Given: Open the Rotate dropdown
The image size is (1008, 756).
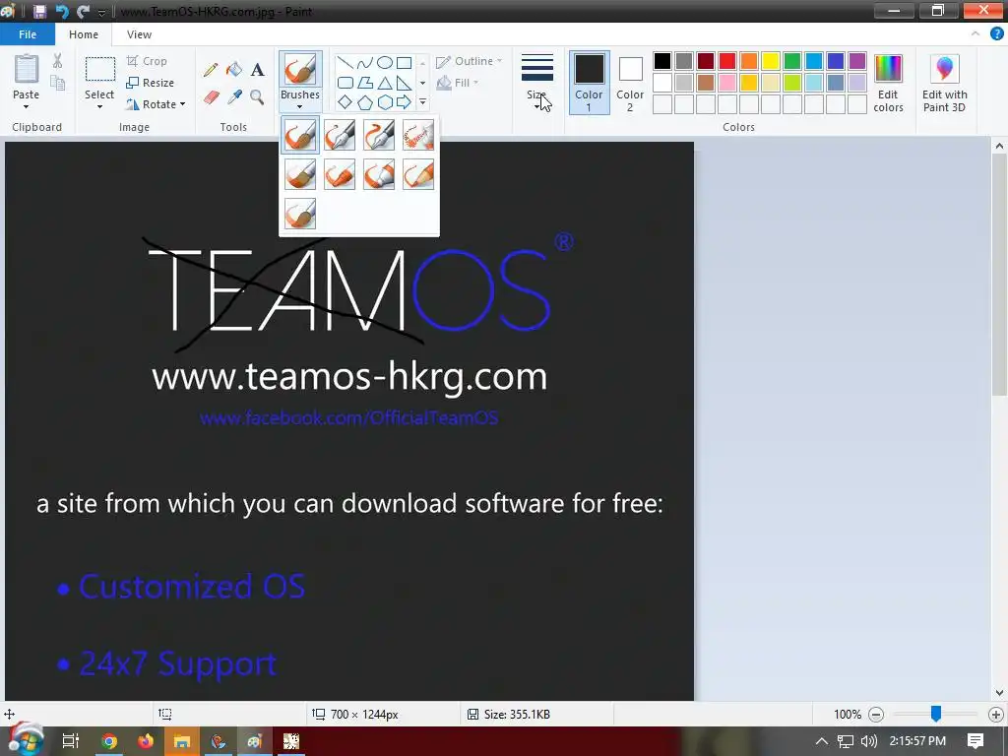Looking at the screenshot, I should [155, 104].
